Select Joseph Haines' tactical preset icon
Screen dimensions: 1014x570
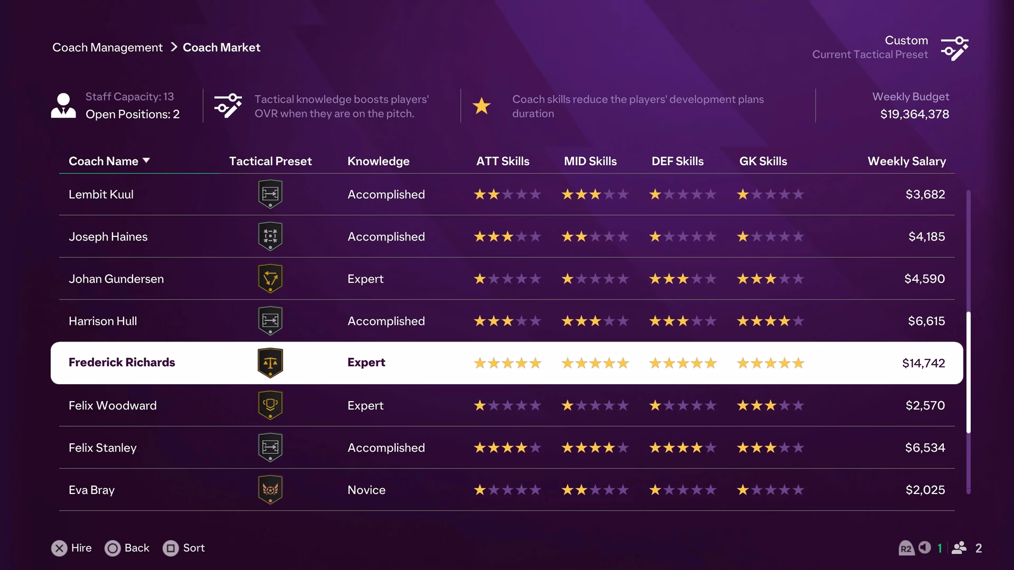pos(270,236)
